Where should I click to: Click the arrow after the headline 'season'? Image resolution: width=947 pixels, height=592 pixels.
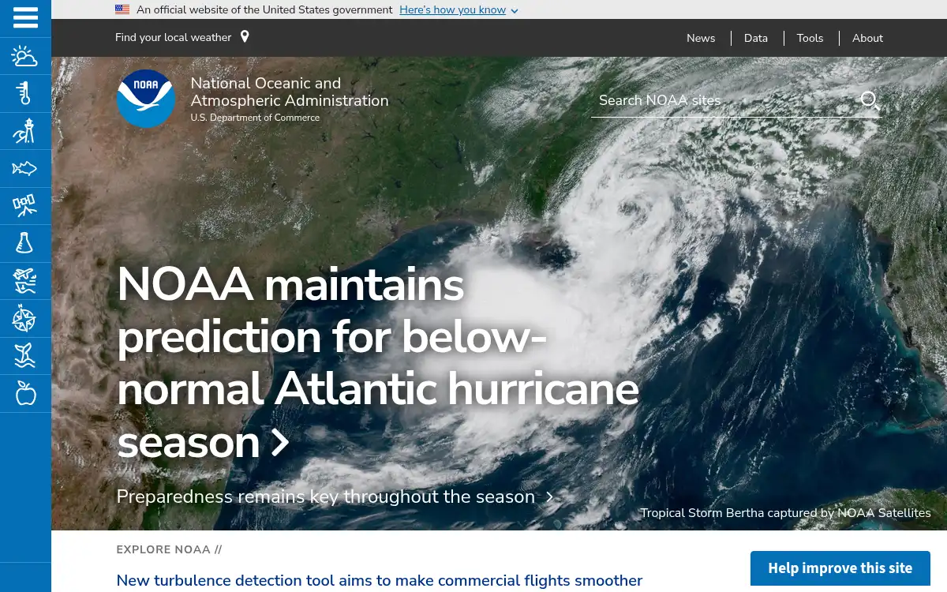click(280, 443)
